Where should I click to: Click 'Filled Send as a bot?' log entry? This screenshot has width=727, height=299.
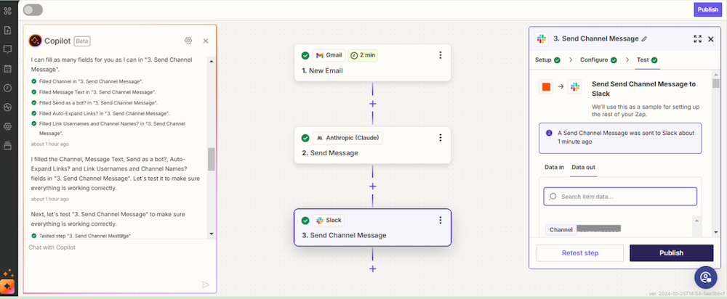point(98,103)
